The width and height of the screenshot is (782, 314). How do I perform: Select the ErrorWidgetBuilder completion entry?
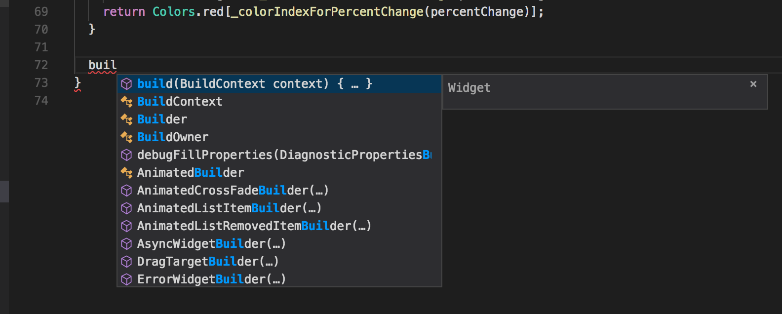point(211,279)
